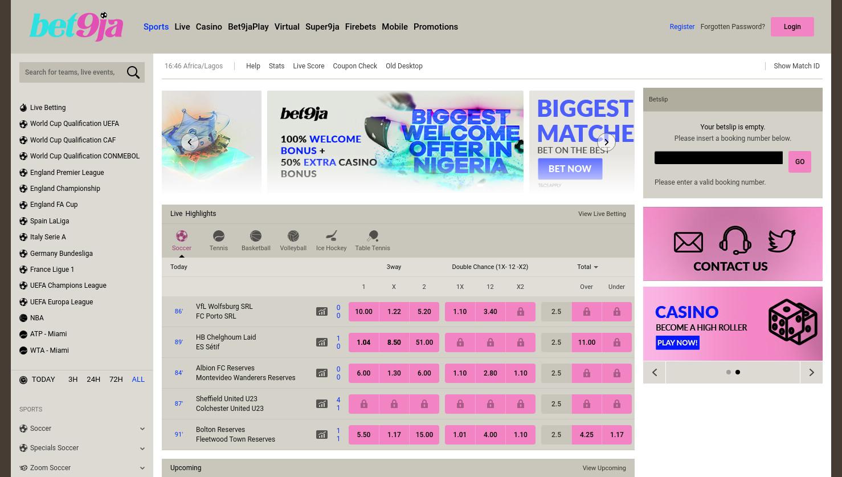Click the Register link

pos(682,27)
